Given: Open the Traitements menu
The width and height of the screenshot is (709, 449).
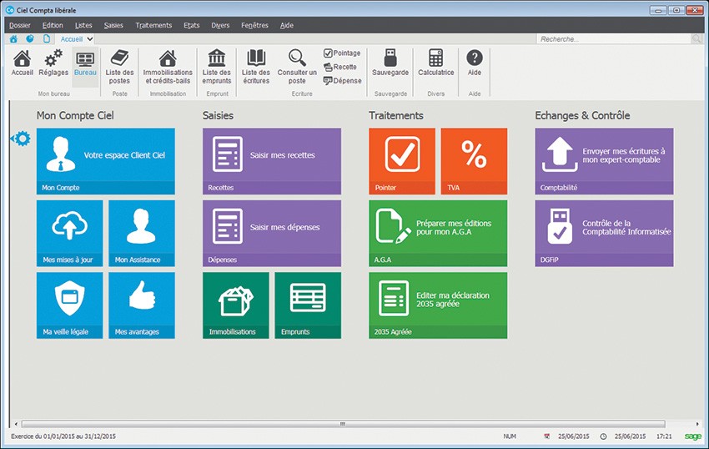Looking at the screenshot, I should pos(153,25).
